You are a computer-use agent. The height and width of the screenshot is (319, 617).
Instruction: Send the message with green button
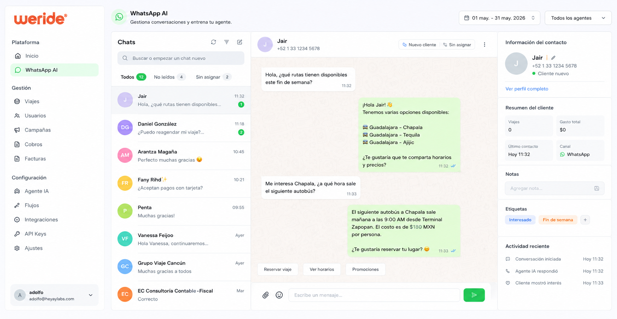coord(474,295)
